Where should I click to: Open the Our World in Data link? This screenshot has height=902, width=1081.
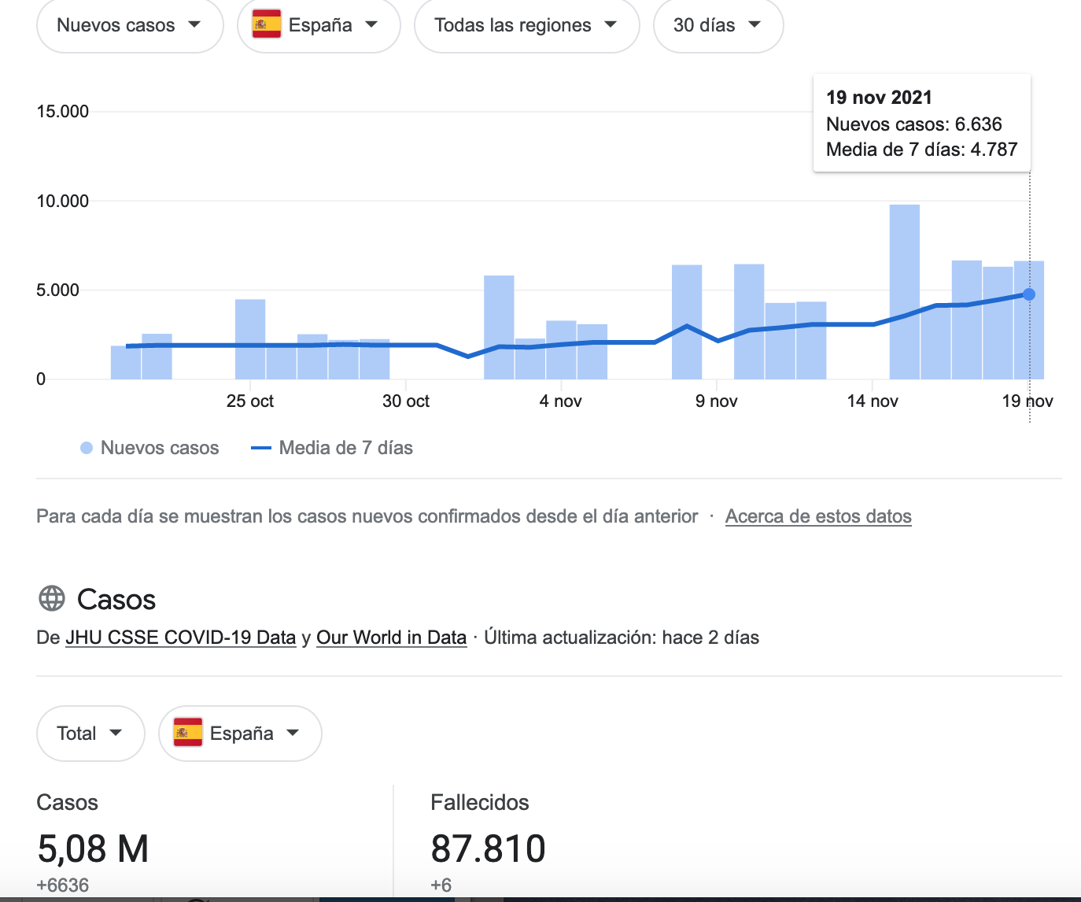click(392, 638)
